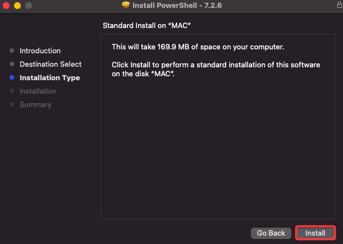Click the dimmed Installation step label

tap(38, 91)
